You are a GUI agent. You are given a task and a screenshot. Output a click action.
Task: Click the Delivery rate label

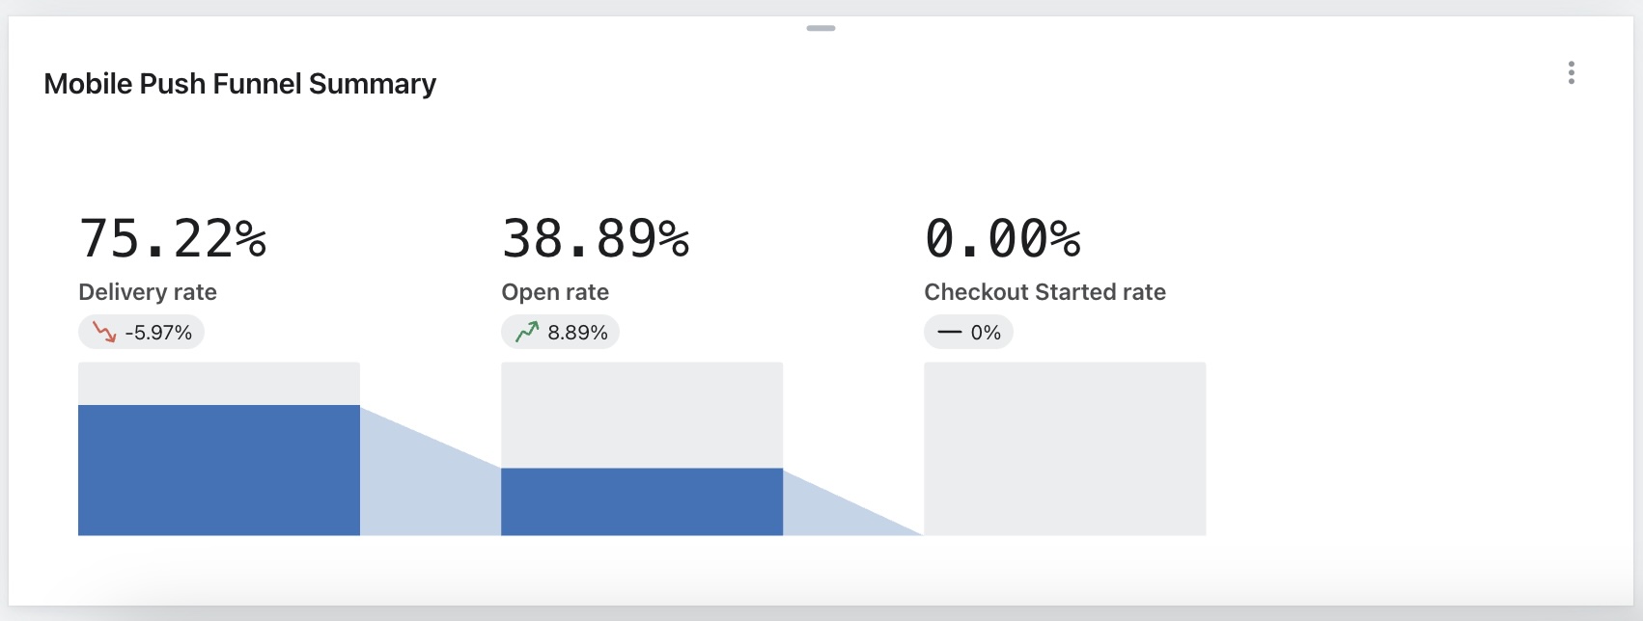point(148,292)
